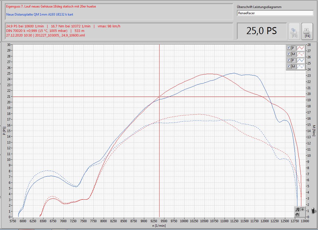Viewport: 318px width, 230px height.
Task: Click the red solid power line style icon
Action: click(x=301, y=48)
